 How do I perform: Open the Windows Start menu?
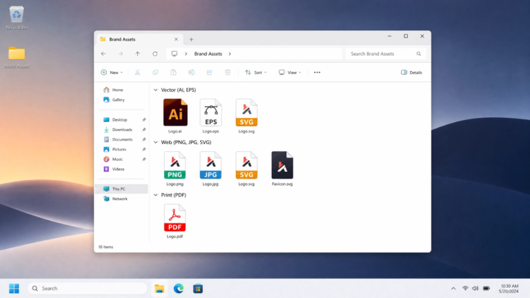click(14, 288)
